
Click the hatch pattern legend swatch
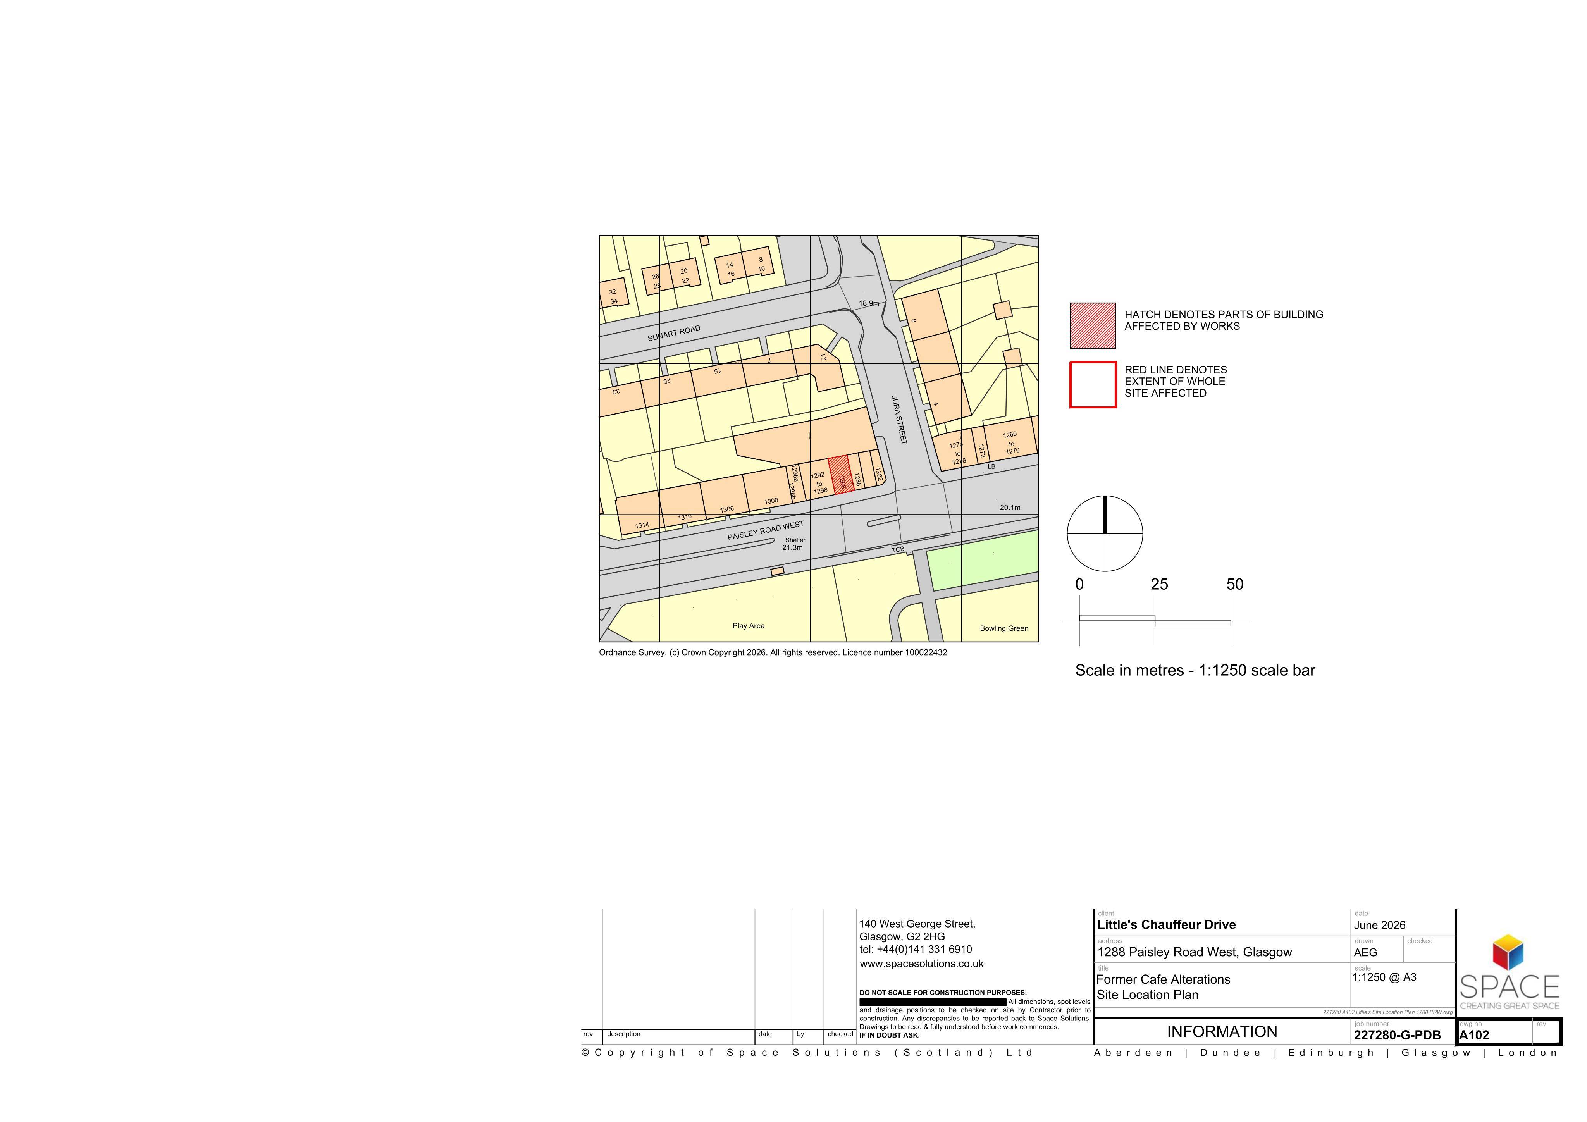point(1093,325)
